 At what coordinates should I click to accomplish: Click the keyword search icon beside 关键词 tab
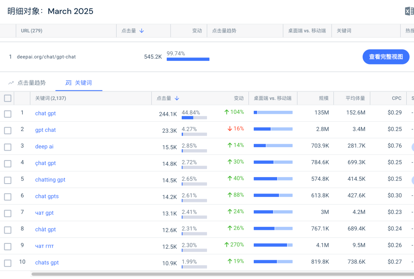(x=68, y=83)
